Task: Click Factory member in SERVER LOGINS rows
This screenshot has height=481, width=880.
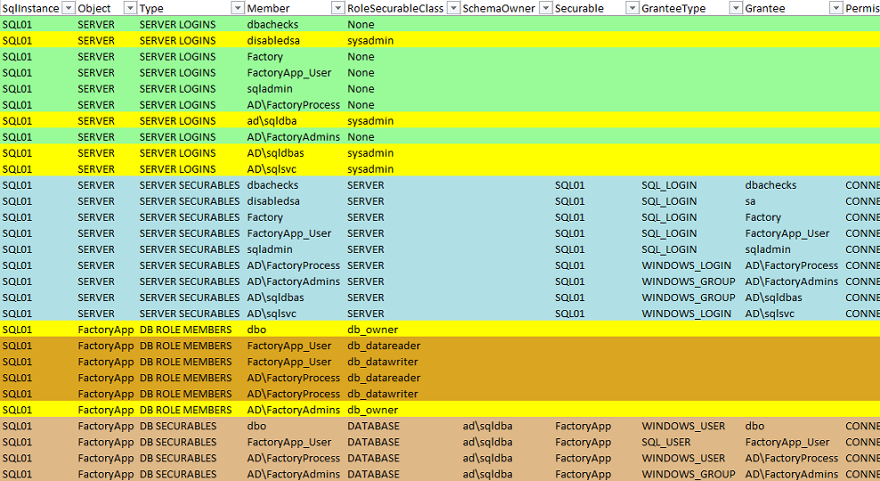Action: (265, 57)
